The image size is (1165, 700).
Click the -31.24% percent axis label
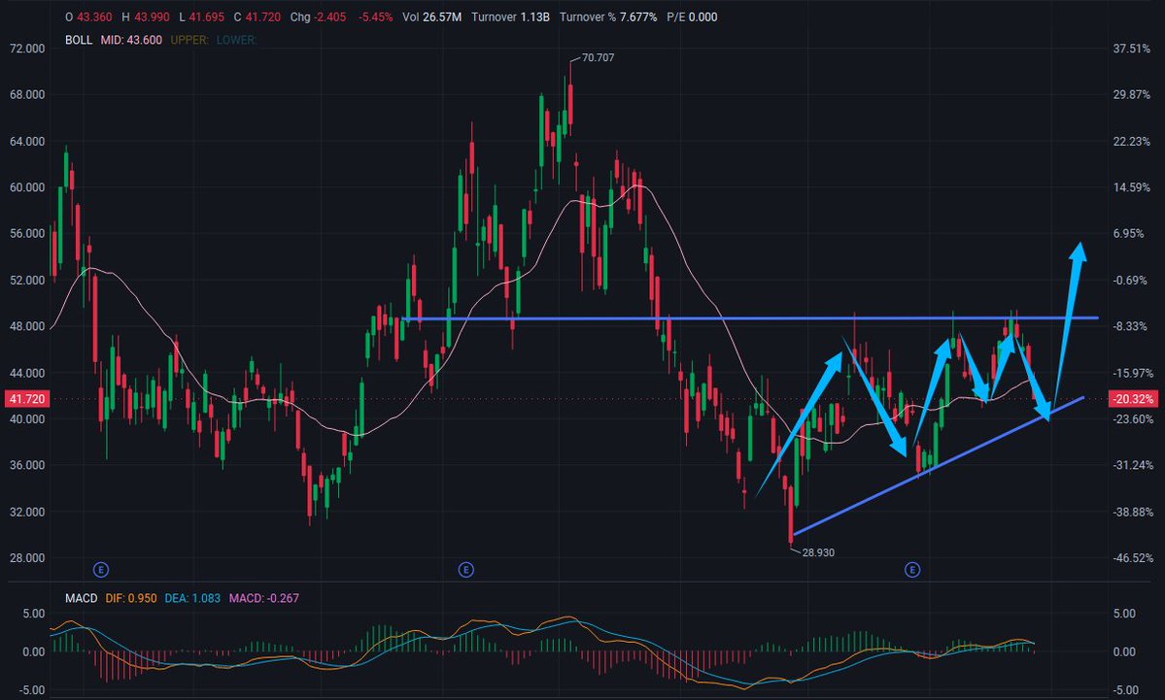1133,465
